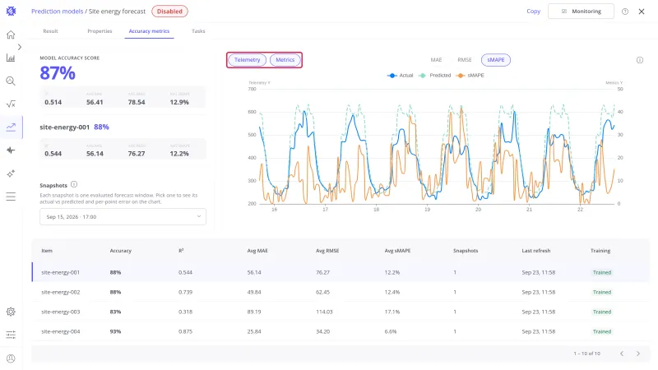This screenshot has height=370, width=658.
Task: Toggle the Metrics chart series
Action: click(x=285, y=60)
